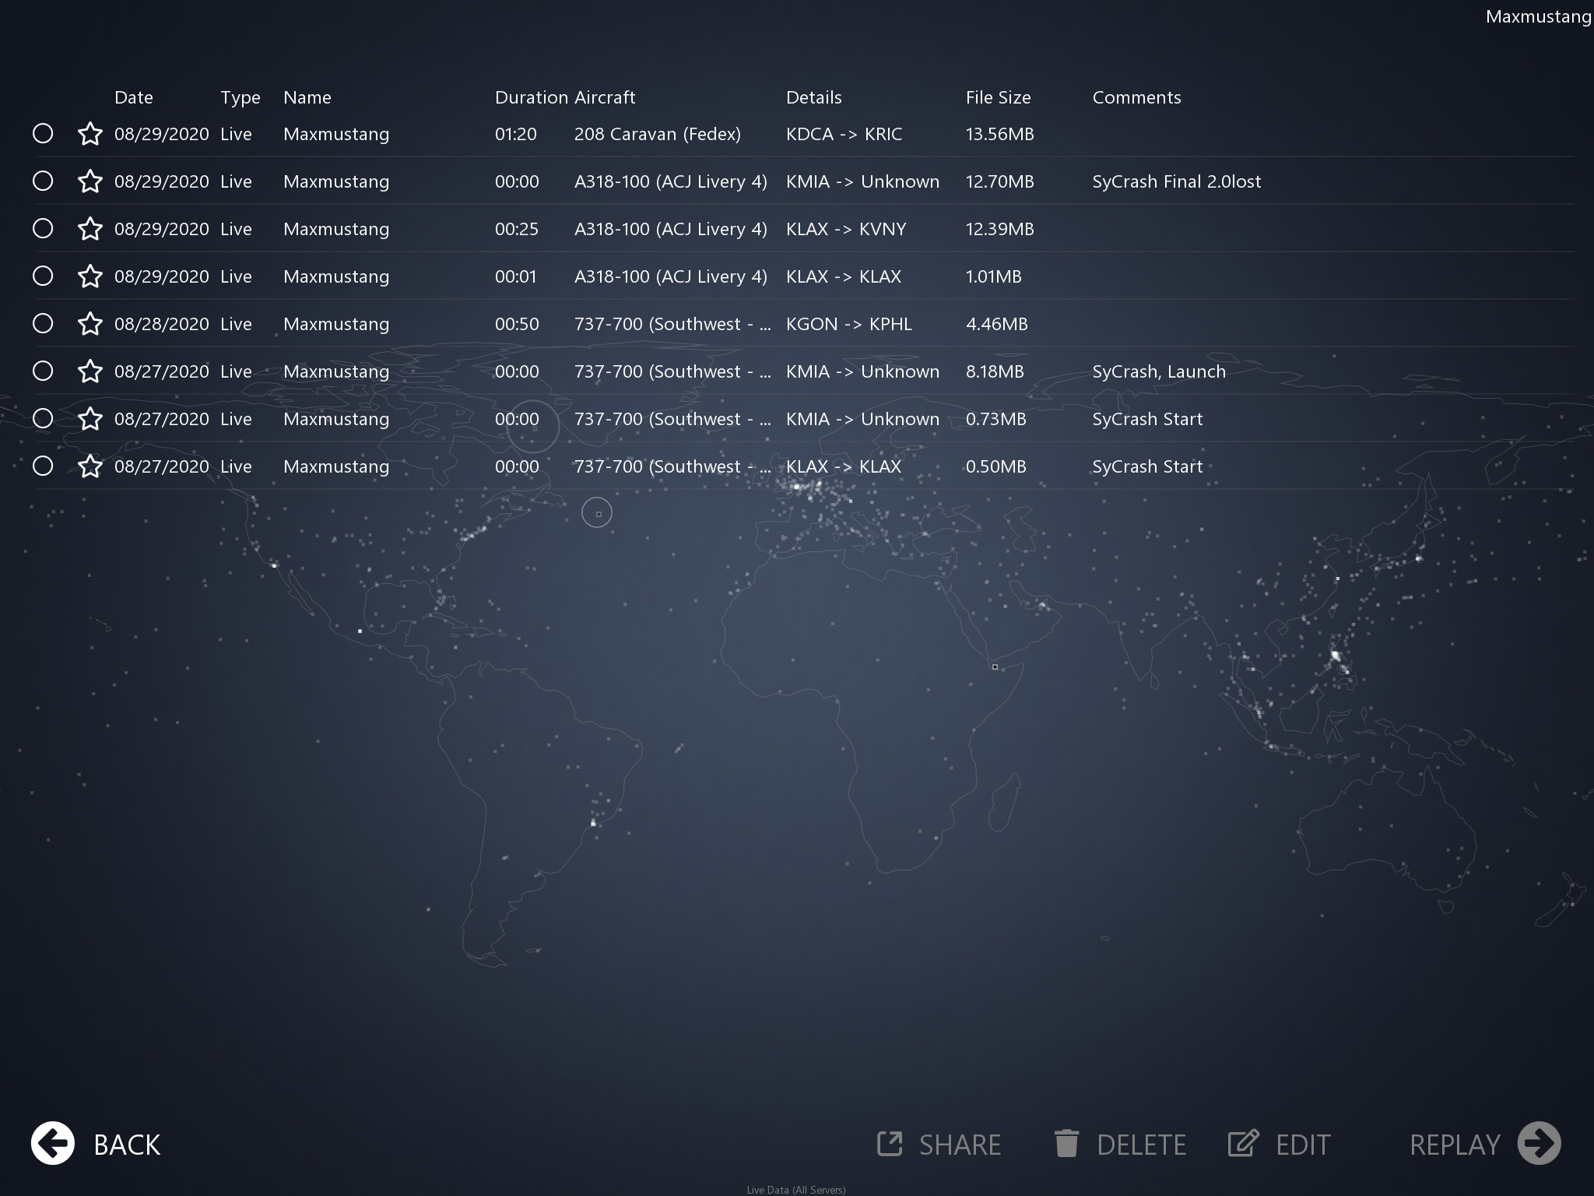Sort list by File Size column header
Image resolution: width=1594 pixels, height=1196 pixels.
(x=998, y=97)
